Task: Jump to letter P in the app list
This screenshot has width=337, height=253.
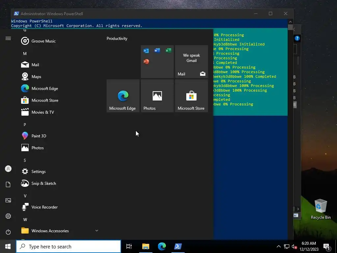Action: point(25,125)
